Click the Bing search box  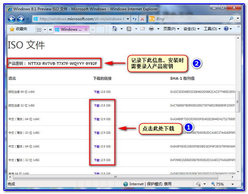coord(189,19)
